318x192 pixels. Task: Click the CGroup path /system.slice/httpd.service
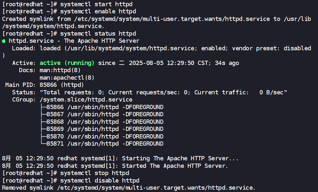pos(86,100)
